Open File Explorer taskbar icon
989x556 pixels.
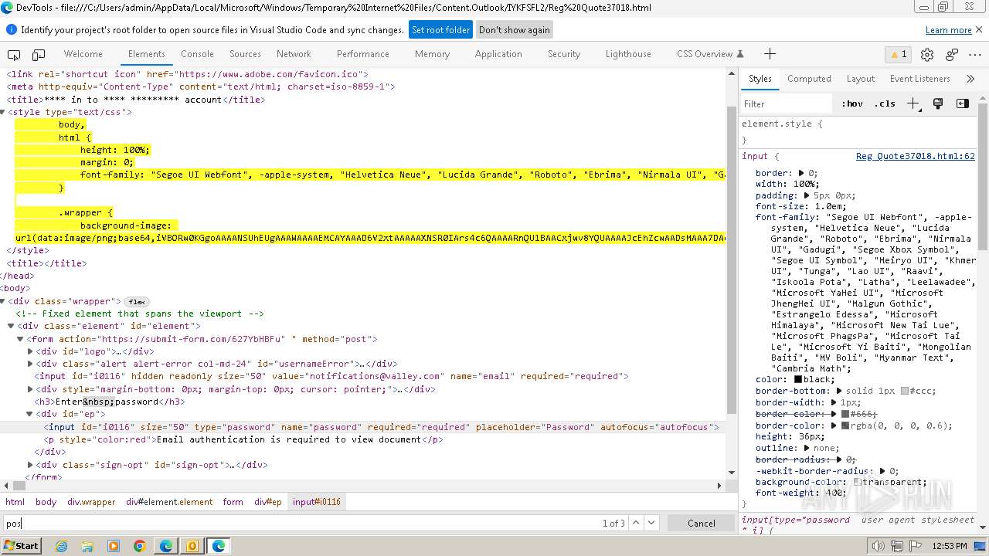click(87, 546)
